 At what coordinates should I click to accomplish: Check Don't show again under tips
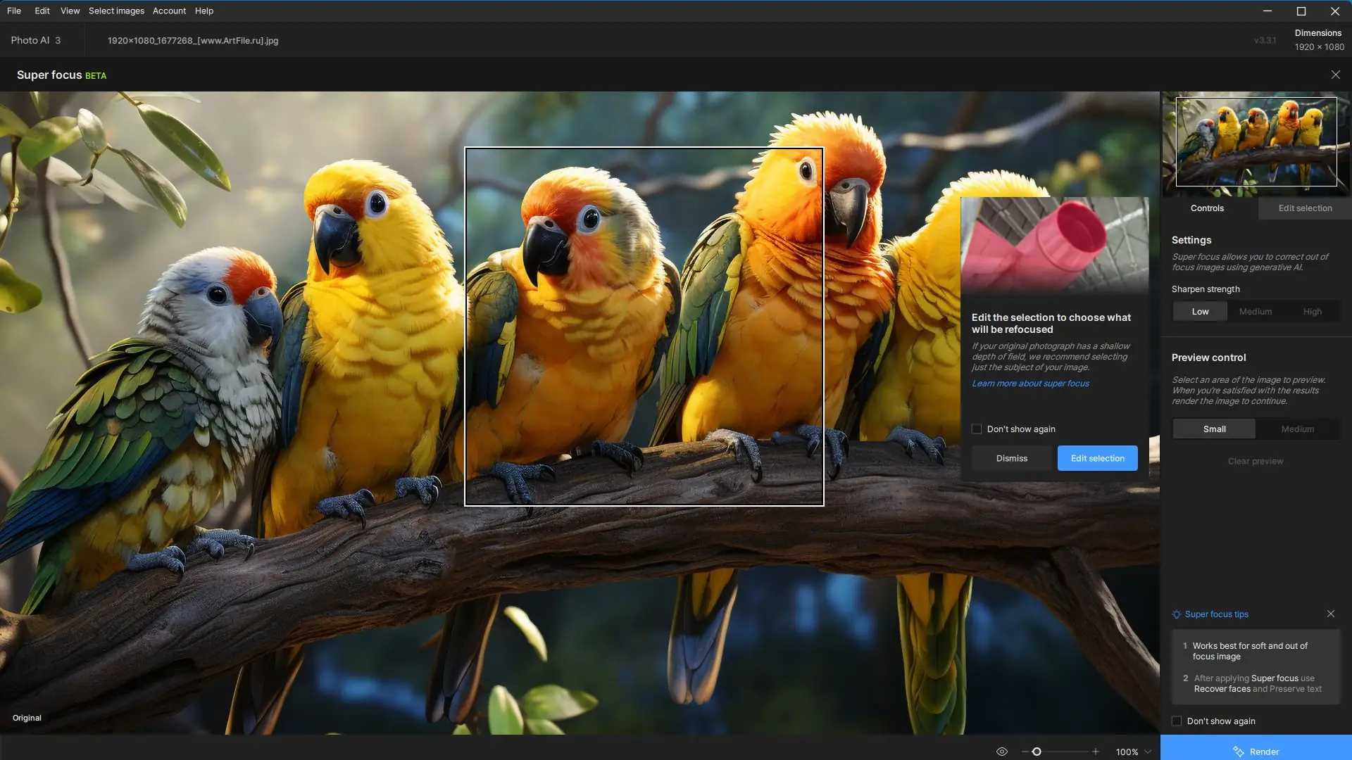click(1177, 721)
